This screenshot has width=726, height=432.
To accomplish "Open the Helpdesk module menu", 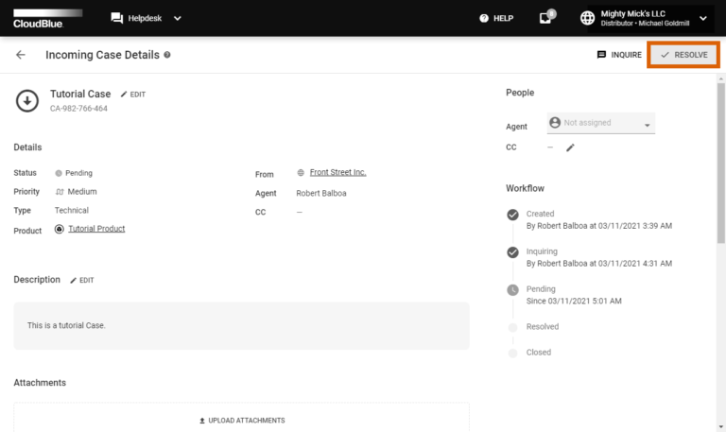I will (x=146, y=18).
